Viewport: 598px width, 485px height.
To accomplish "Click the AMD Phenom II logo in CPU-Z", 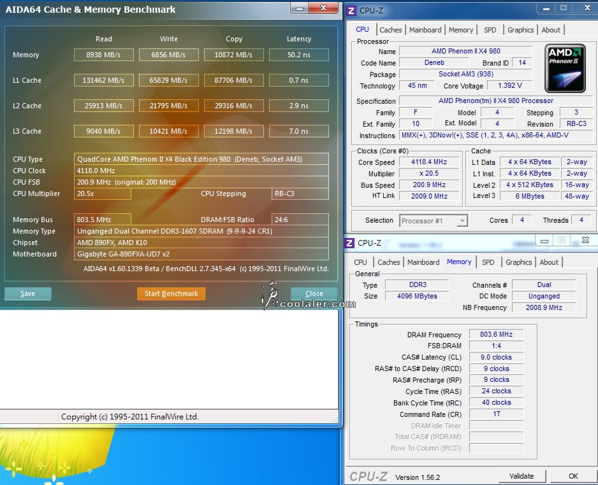I will pyautogui.click(x=565, y=69).
